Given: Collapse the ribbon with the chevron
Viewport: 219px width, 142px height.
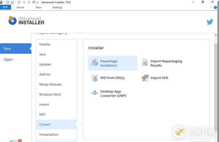Looking at the screenshot, I should (x=211, y=7).
